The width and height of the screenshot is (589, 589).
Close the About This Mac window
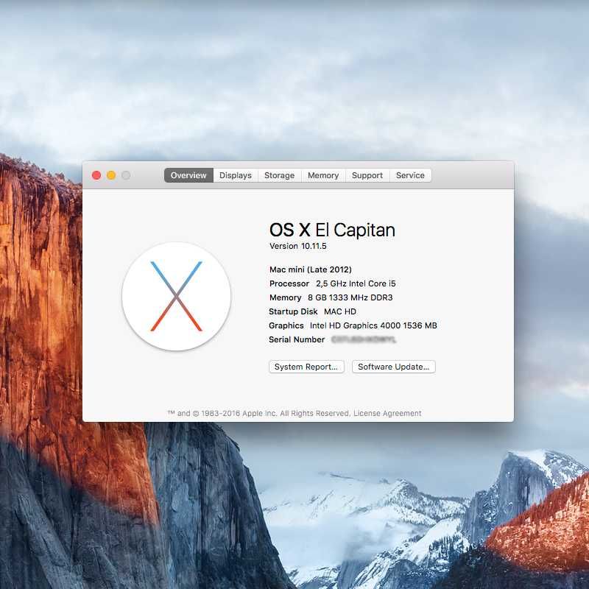click(96, 175)
